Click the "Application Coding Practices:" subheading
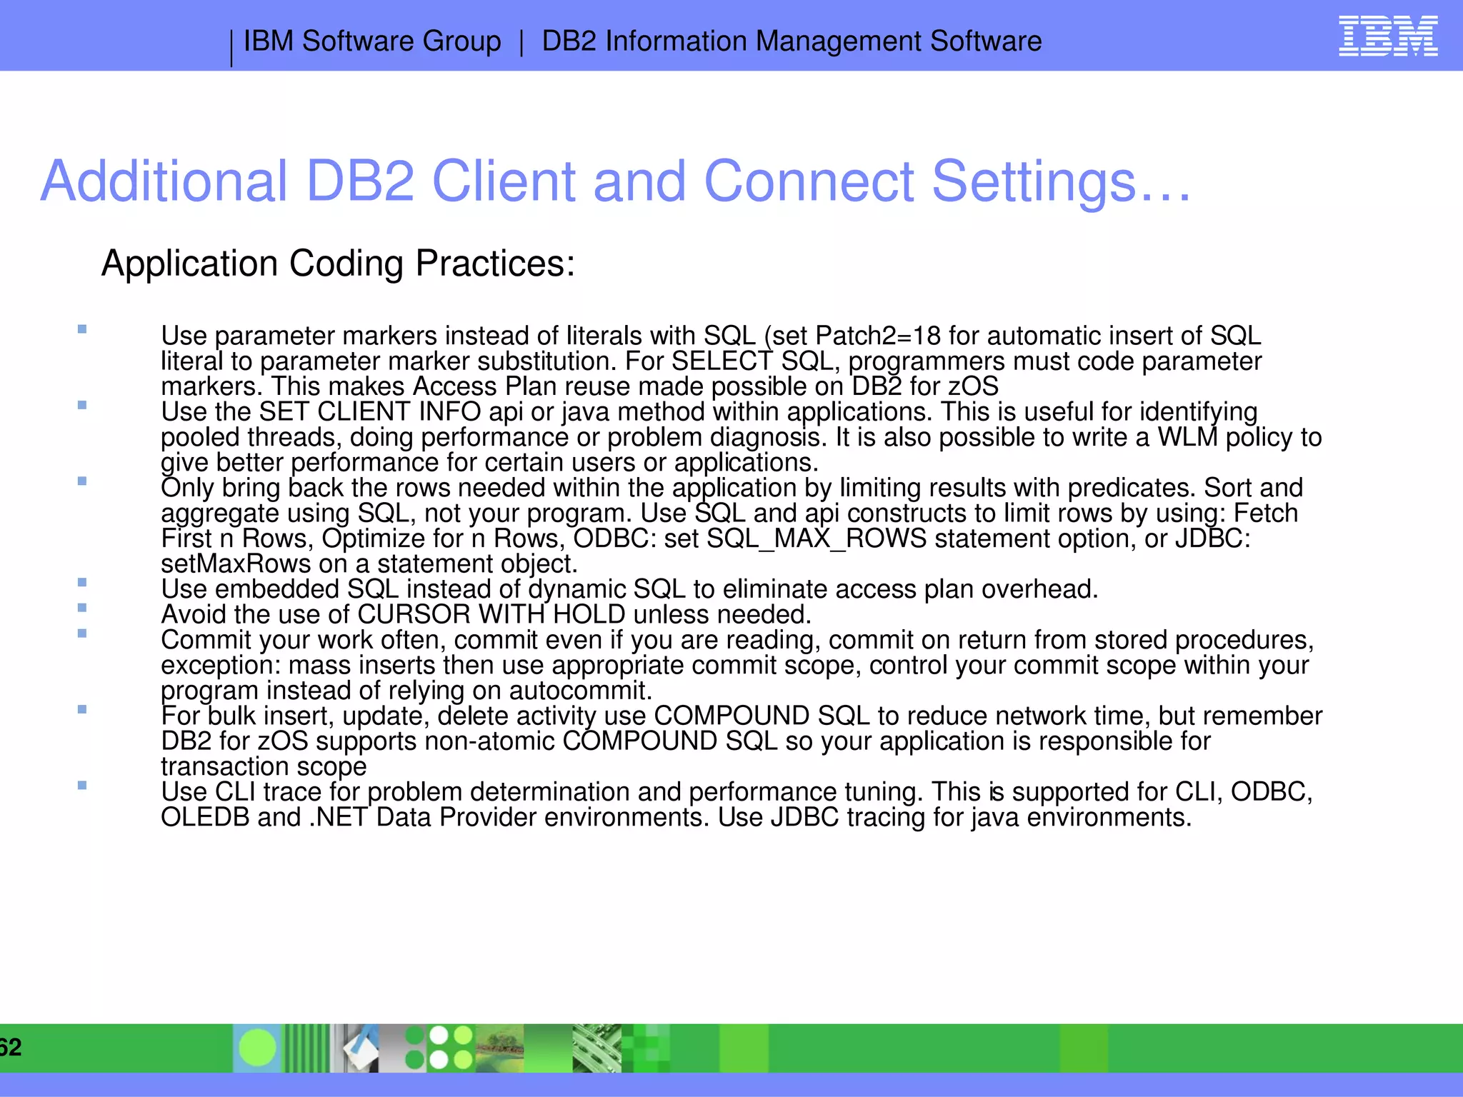The height and width of the screenshot is (1097, 1463). tap(338, 264)
